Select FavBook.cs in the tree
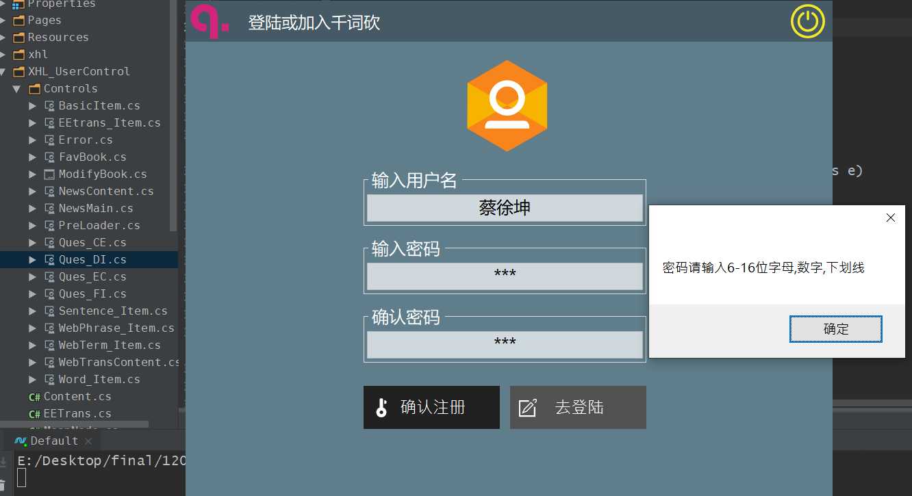 (x=92, y=157)
